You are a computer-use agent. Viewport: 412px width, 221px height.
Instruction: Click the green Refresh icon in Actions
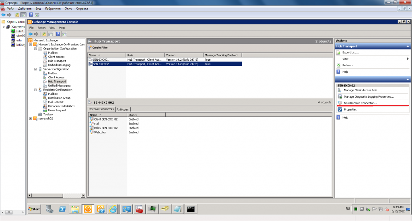click(339, 65)
